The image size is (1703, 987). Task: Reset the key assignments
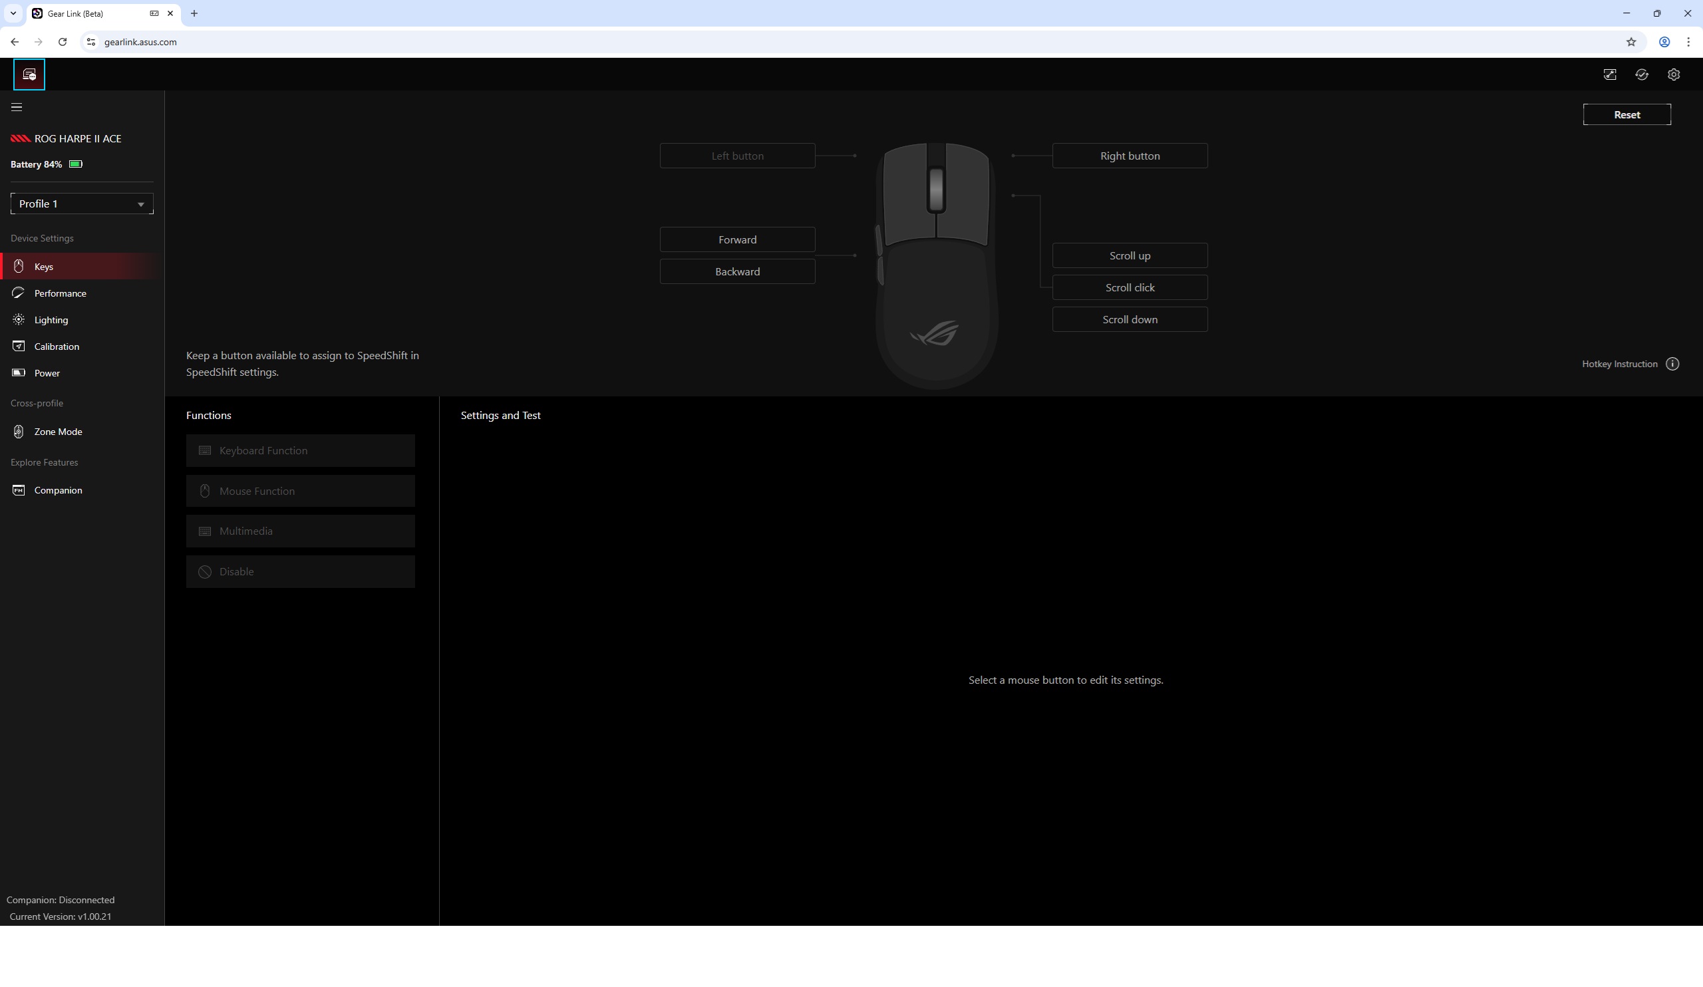[1626, 115]
